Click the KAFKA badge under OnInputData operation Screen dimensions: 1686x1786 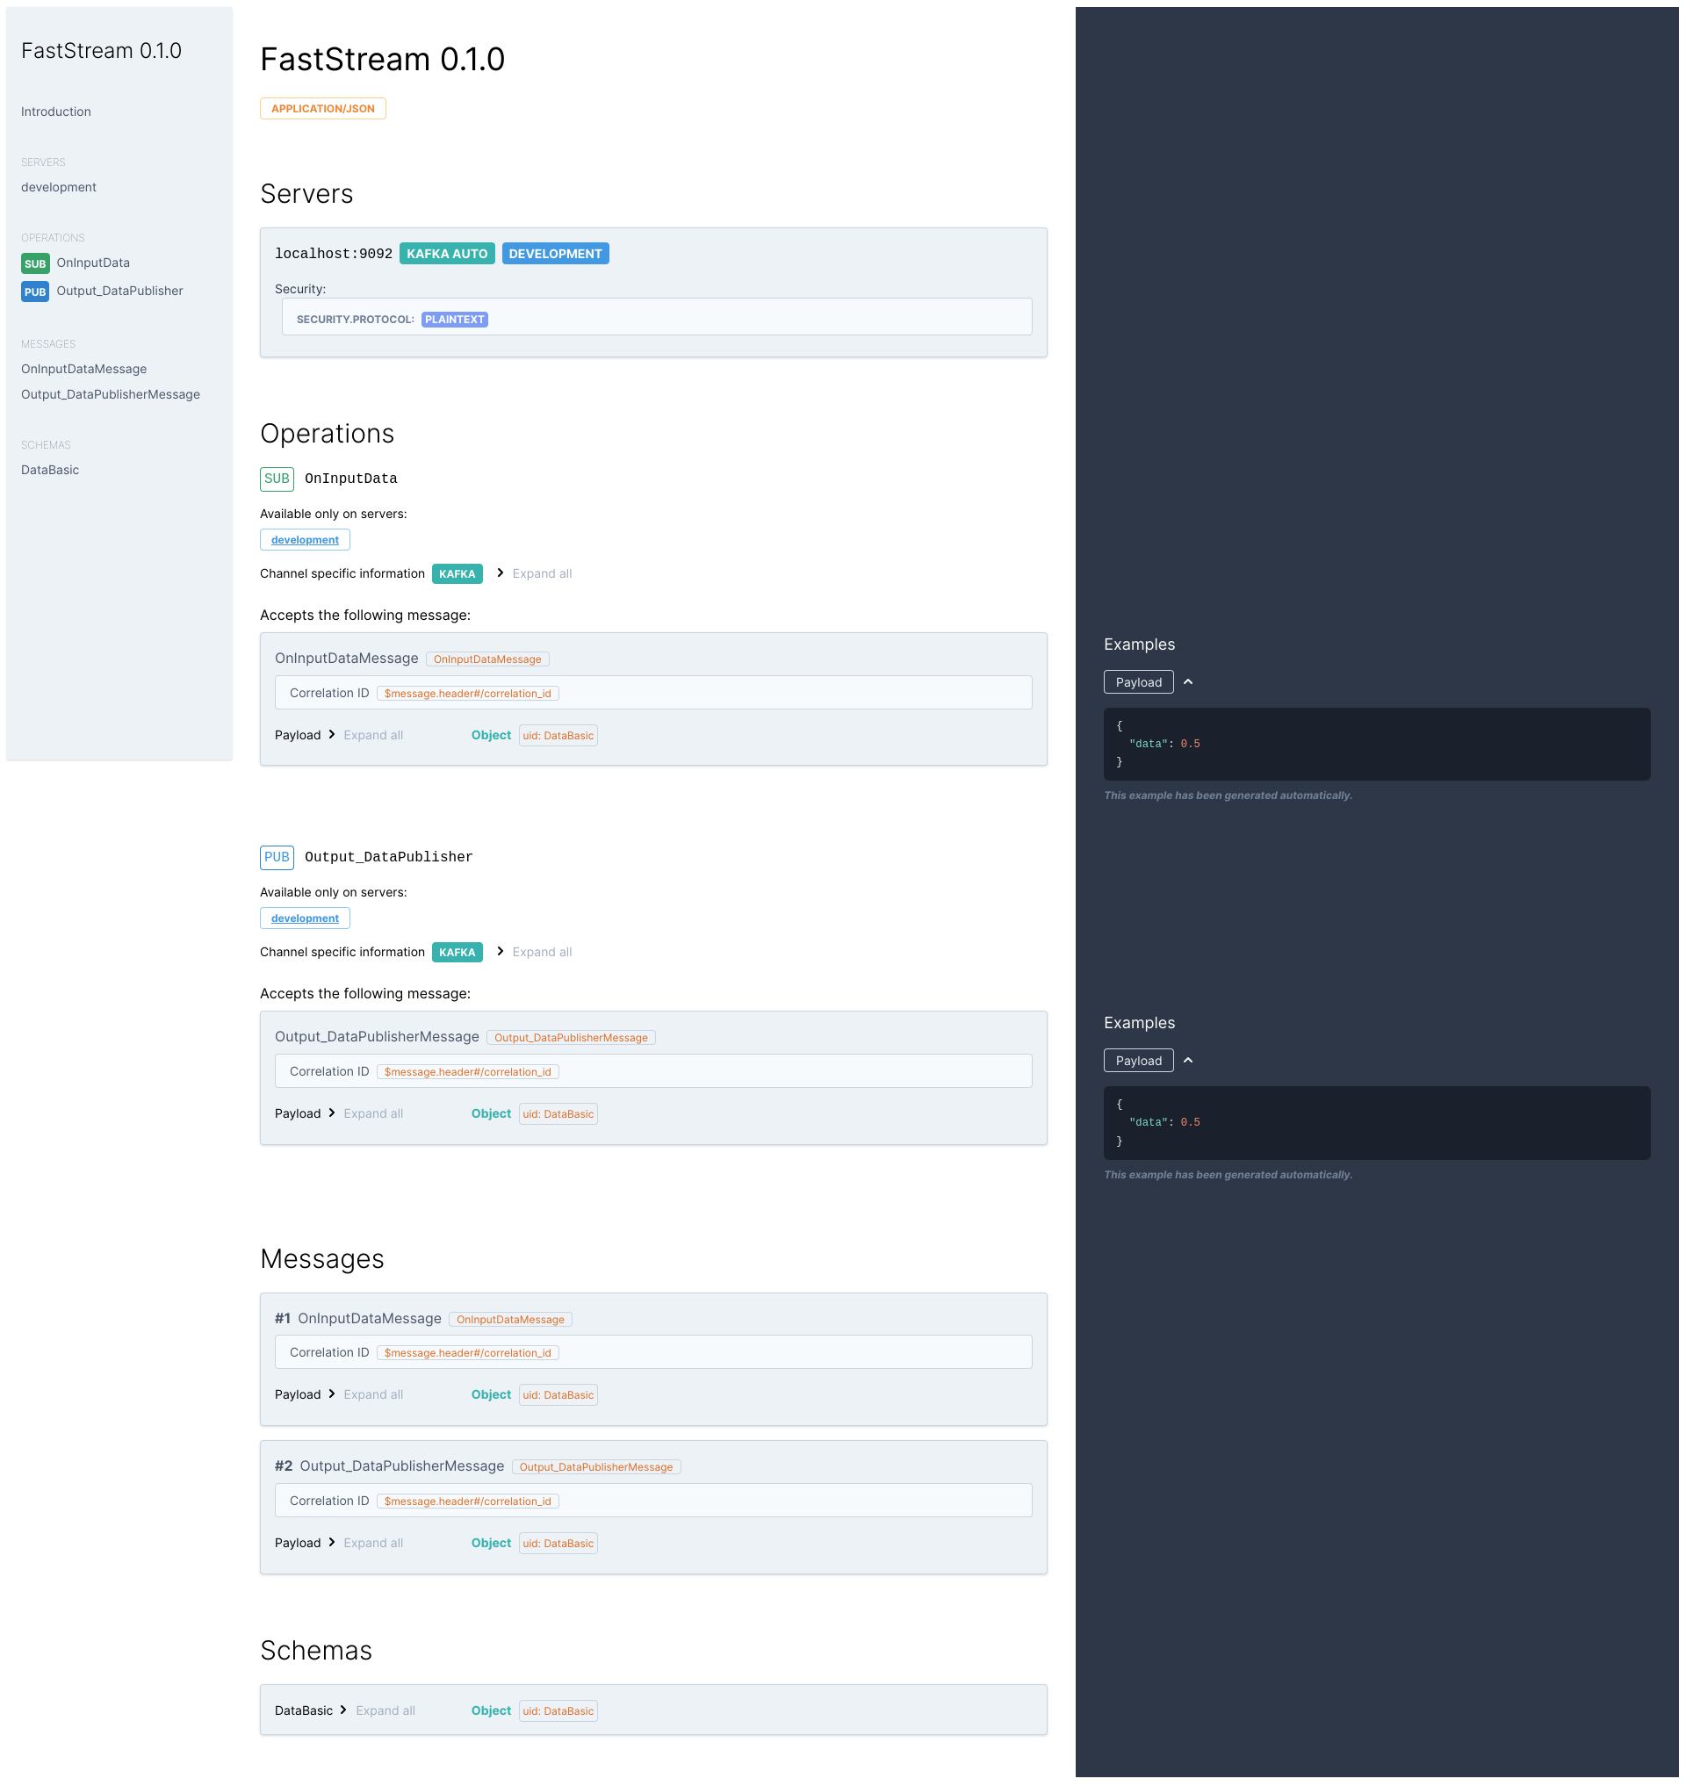coord(457,574)
